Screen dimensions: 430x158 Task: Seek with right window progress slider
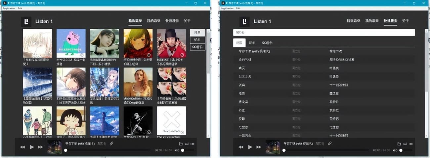326,150
